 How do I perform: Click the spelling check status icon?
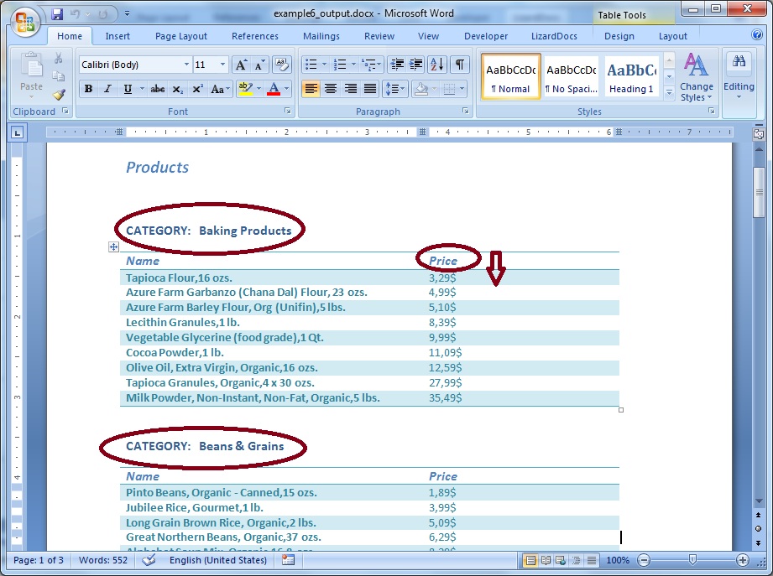(x=149, y=560)
